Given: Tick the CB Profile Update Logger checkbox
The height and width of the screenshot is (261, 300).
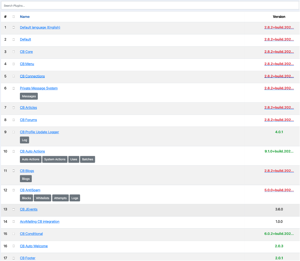Looking at the screenshot, I should pos(14,132).
